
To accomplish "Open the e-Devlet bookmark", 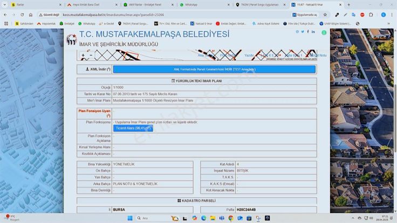I will (107, 24).
